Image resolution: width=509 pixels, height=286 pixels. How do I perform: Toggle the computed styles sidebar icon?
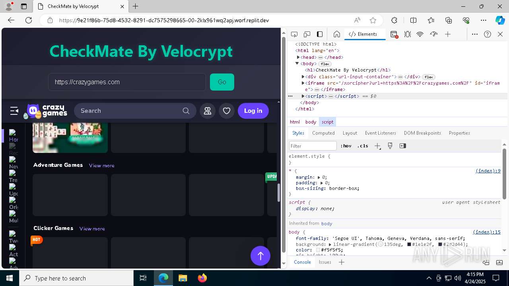pyautogui.click(x=403, y=146)
